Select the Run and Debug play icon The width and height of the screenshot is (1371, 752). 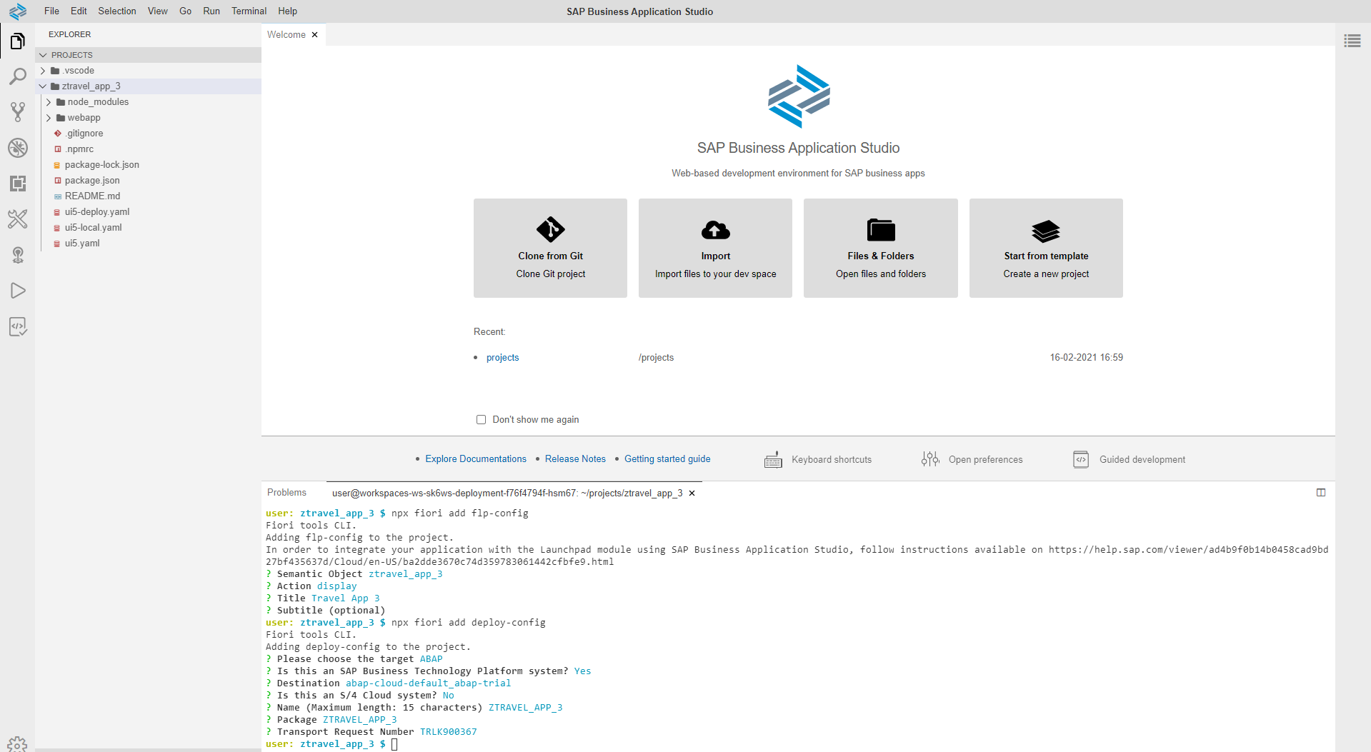18,291
